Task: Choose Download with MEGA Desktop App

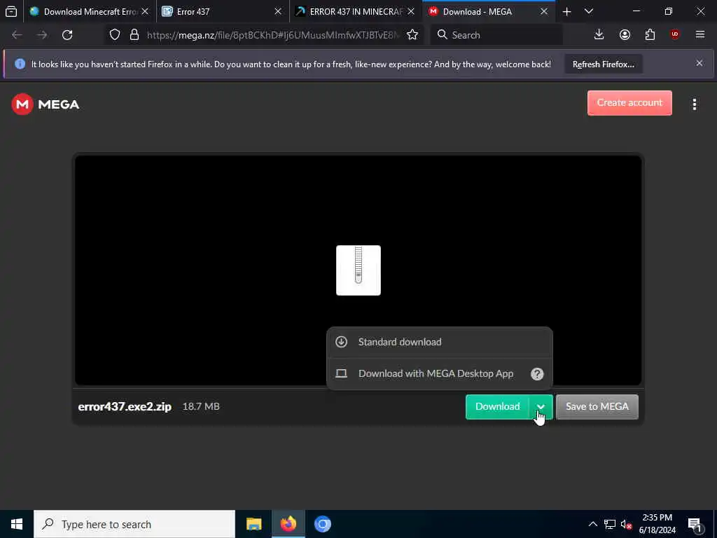Action: [x=440, y=374]
